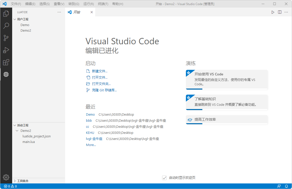Open the Run and Debug view
This screenshot has height=189, width=292.
pyautogui.click(x=6, y=50)
